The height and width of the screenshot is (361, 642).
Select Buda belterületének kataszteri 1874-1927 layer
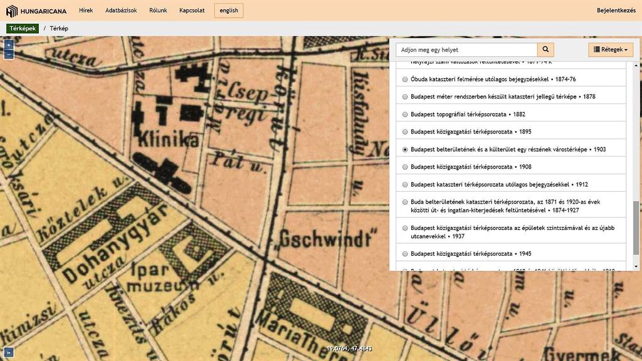click(x=405, y=202)
